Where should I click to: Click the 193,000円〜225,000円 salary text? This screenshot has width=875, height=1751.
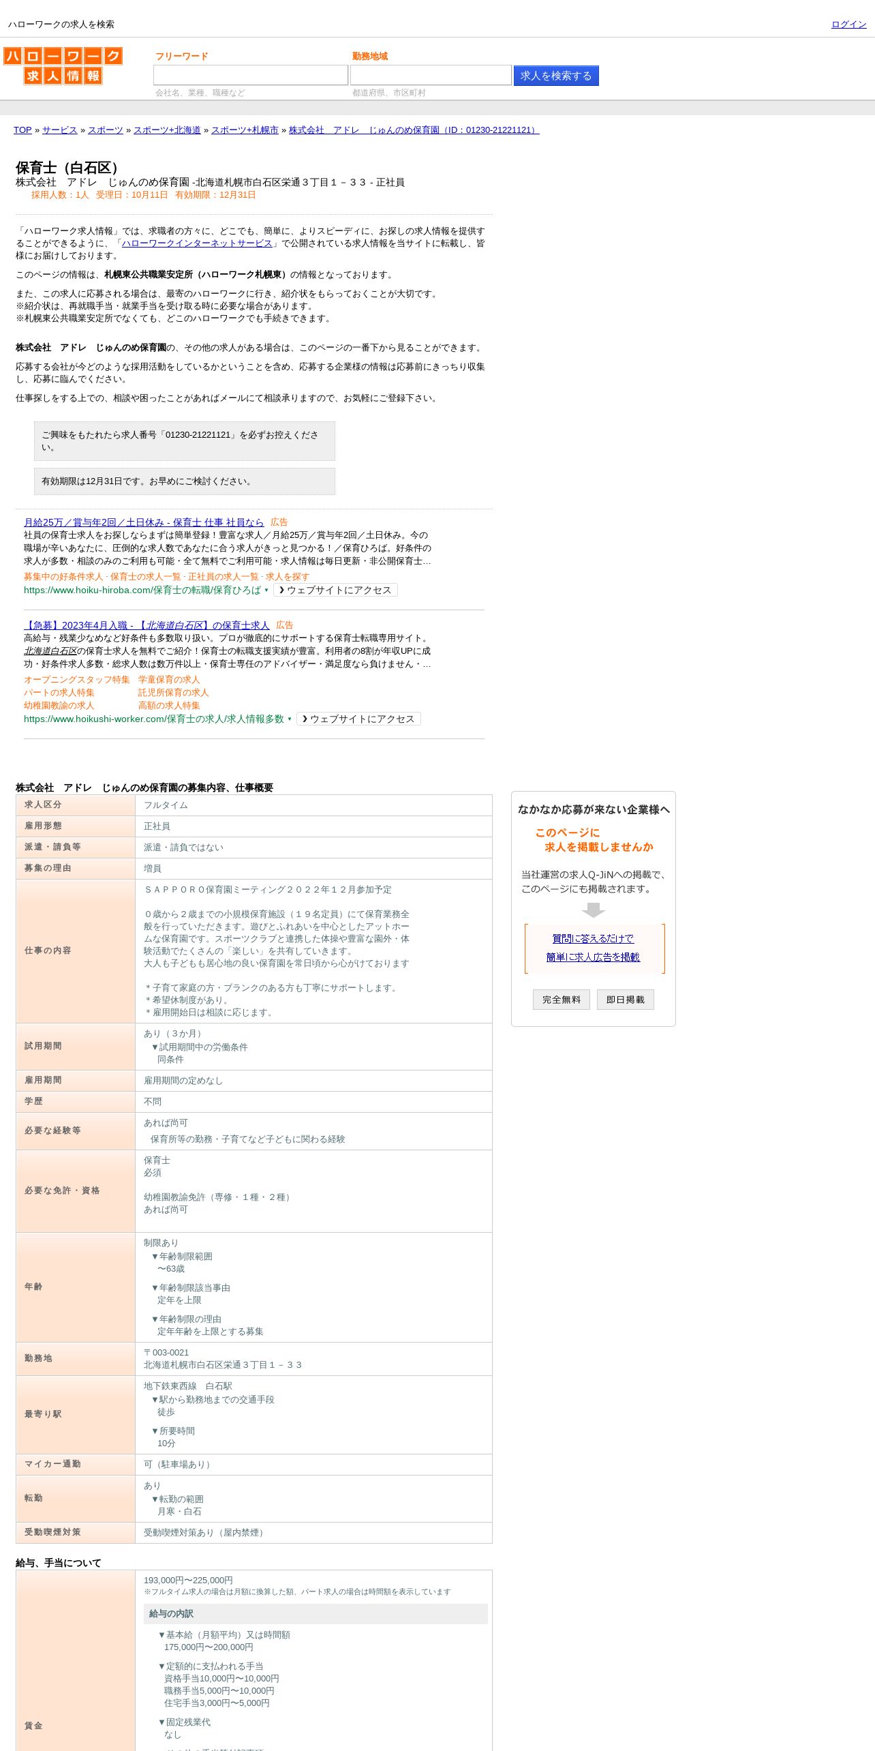click(x=188, y=1581)
